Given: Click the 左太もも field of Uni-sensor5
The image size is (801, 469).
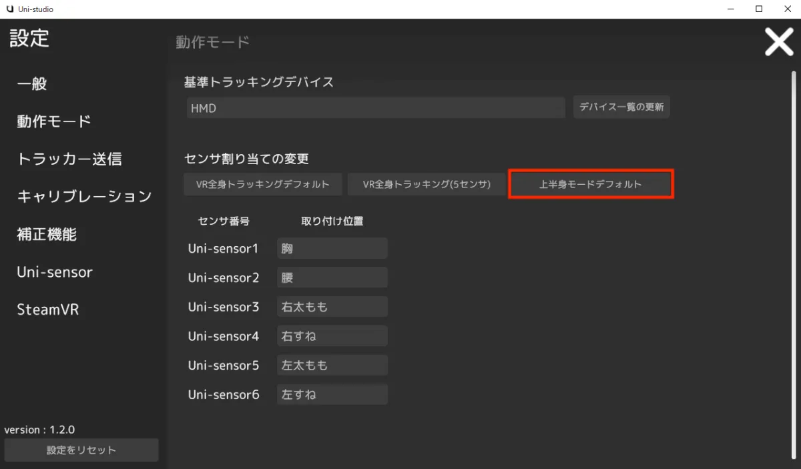Looking at the screenshot, I should (332, 364).
